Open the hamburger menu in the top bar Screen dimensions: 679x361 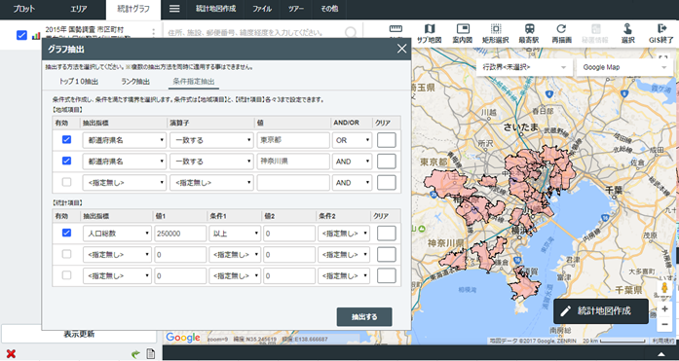click(x=174, y=9)
